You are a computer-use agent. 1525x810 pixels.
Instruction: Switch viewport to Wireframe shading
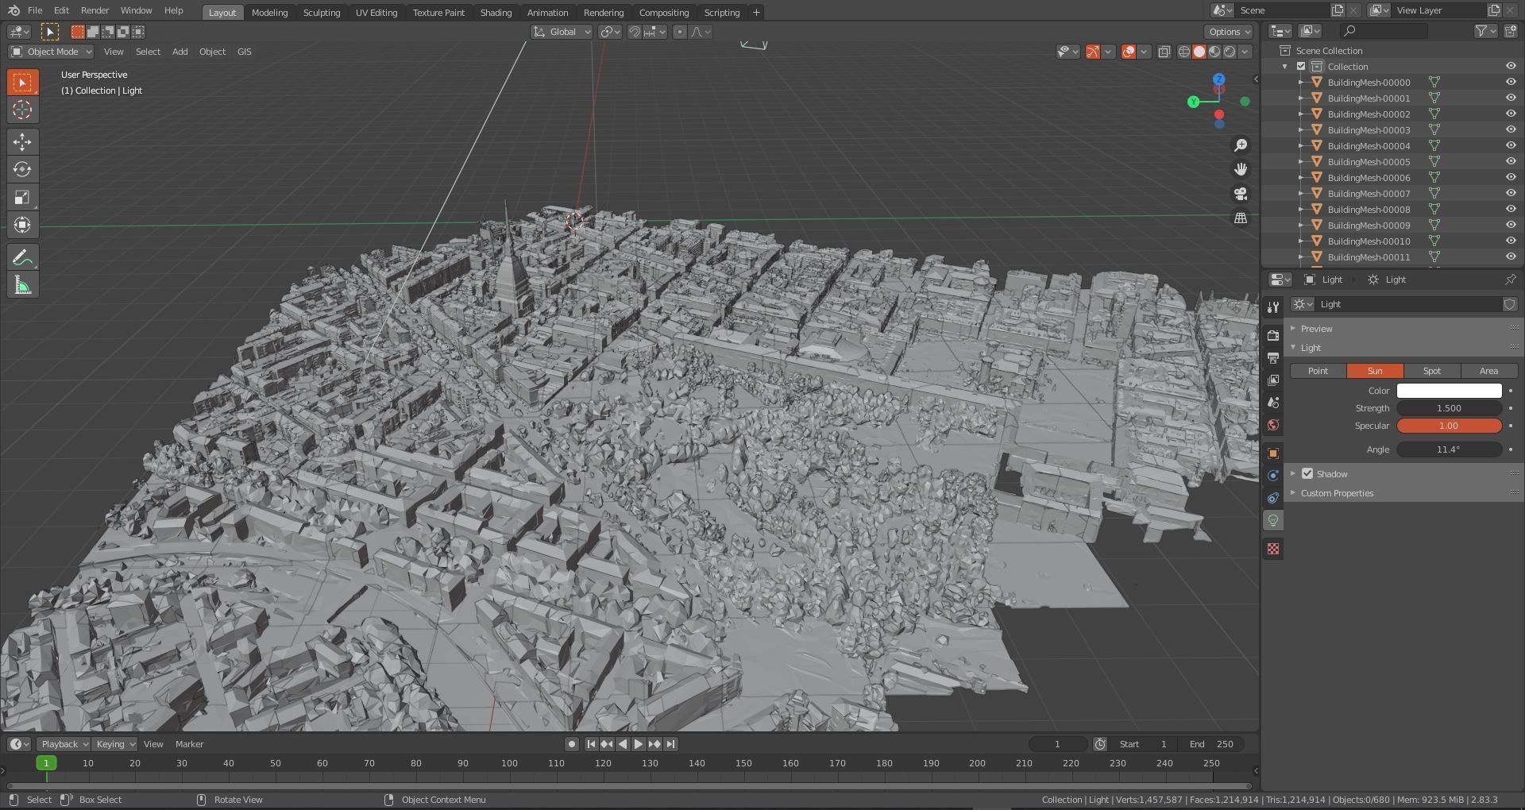(x=1183, y=52)
